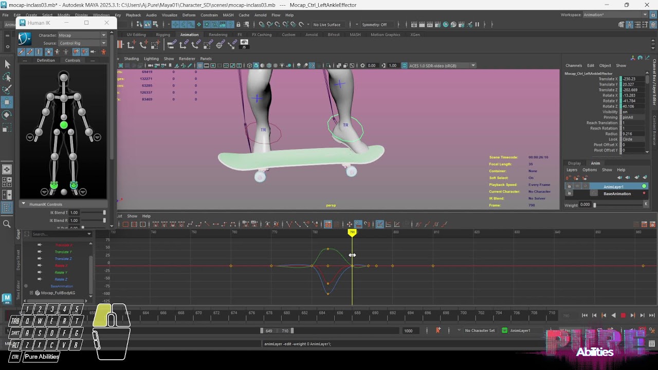Click the yellow frame 790 time marker
This screenshot has height=370, width=658.
point(352,232)
